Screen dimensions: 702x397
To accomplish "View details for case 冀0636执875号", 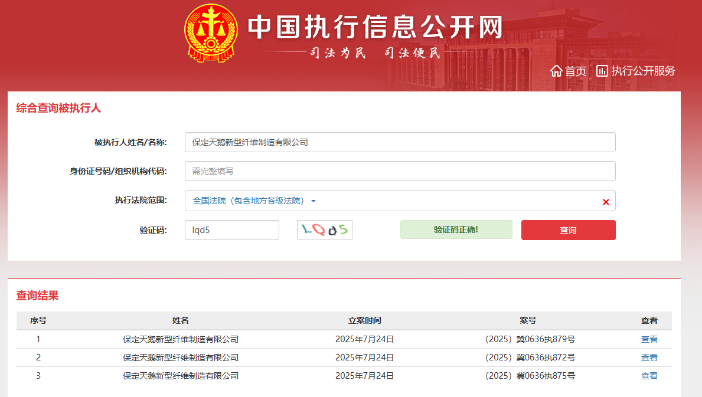I will [649, 376].
